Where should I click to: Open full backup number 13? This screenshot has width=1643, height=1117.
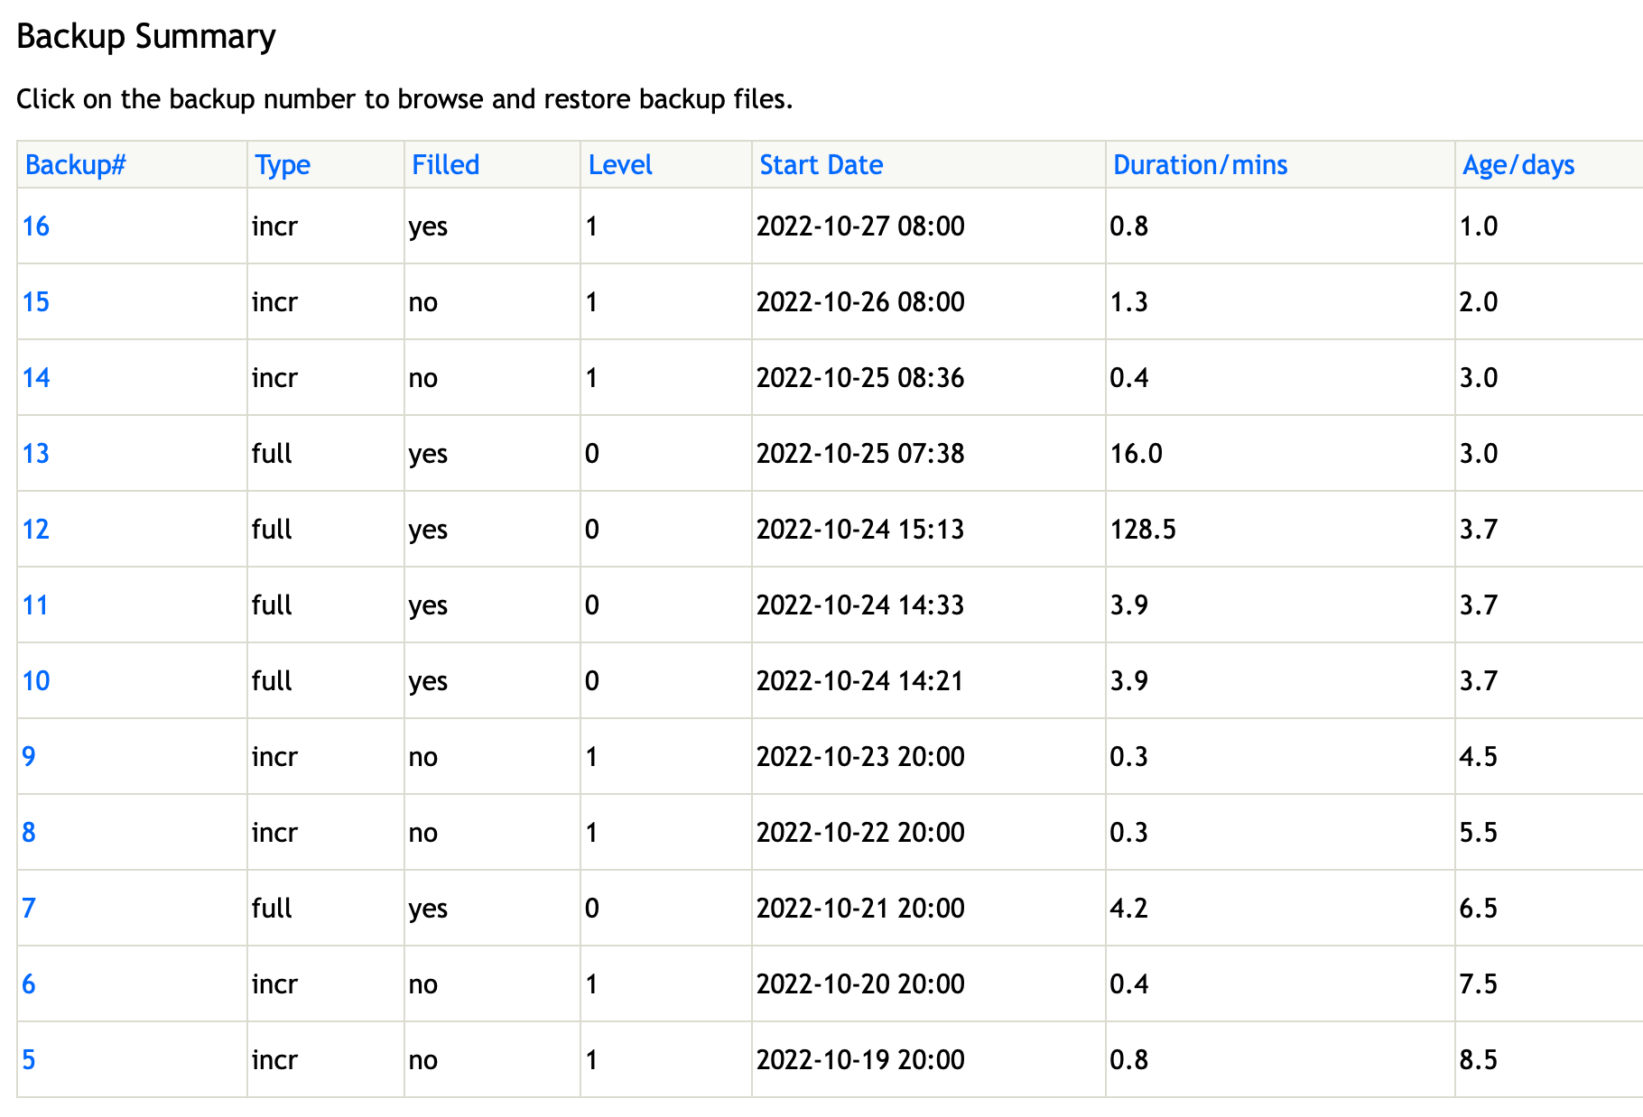click(36, 454)
